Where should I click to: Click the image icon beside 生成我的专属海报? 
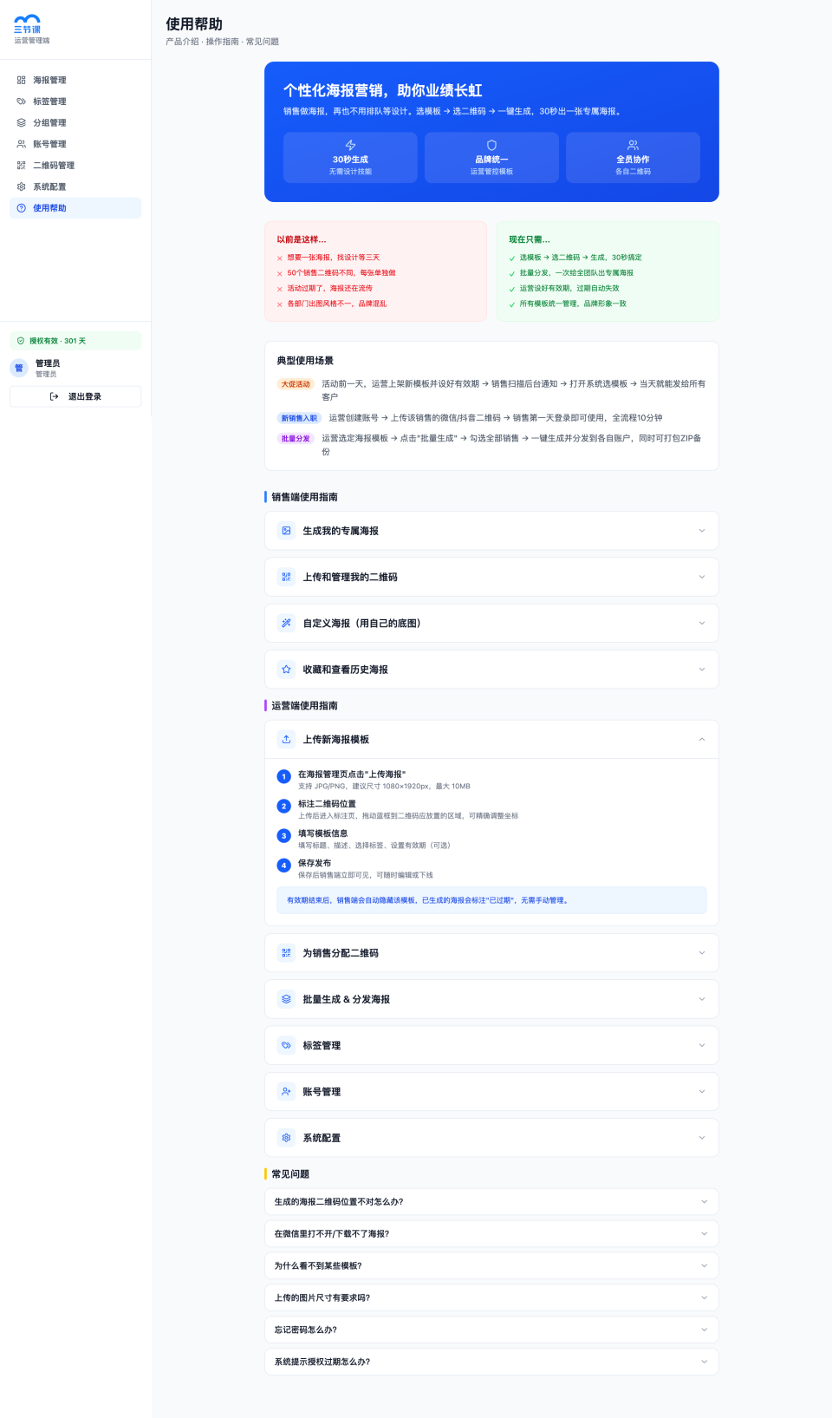(x=286, y=531)
